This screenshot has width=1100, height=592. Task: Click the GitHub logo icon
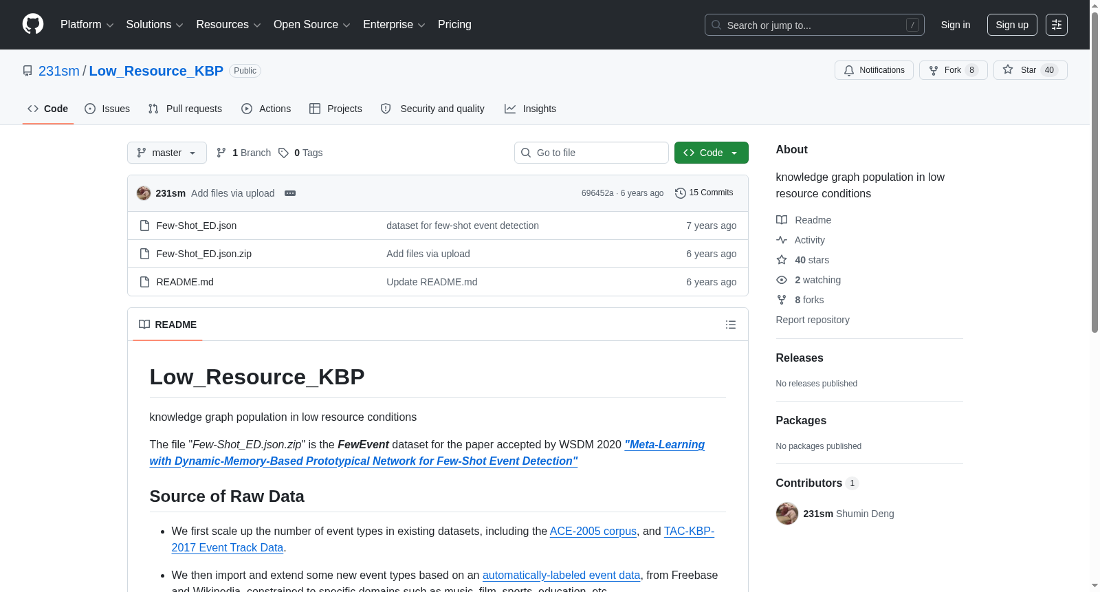click(x=33, y=24)
